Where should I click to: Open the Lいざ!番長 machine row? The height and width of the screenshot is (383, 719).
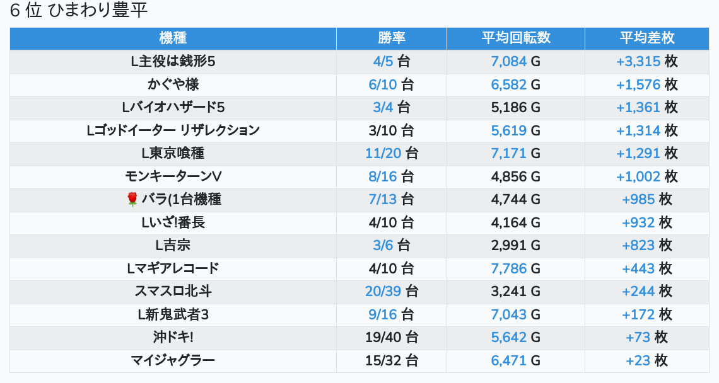point(173,222)
